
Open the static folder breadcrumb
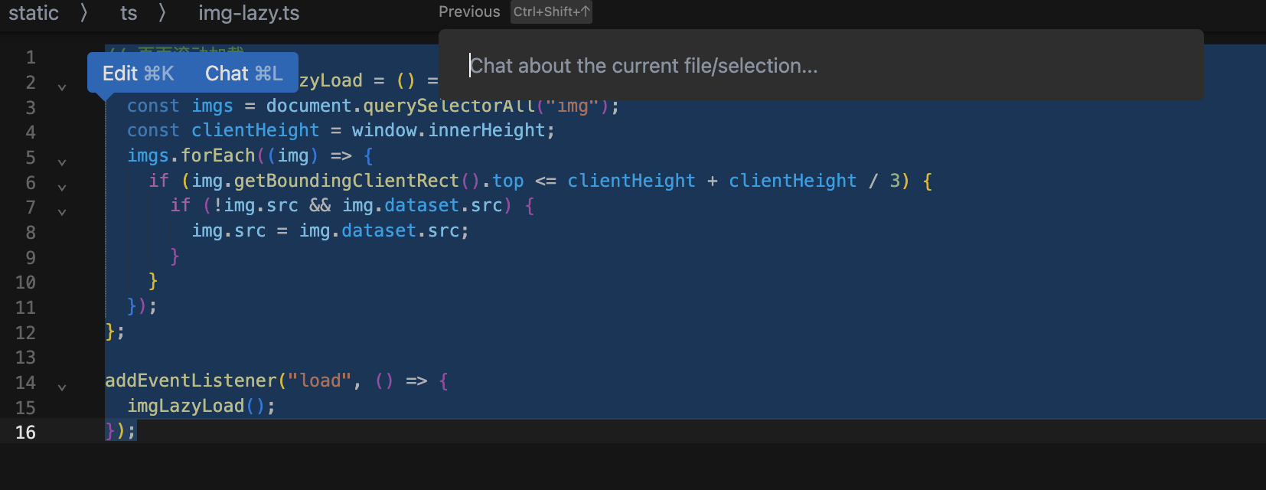(34, 13)
